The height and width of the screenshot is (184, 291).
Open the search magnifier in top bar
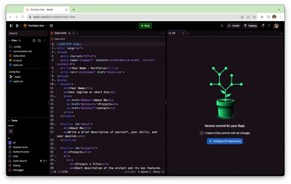(222, 26)
